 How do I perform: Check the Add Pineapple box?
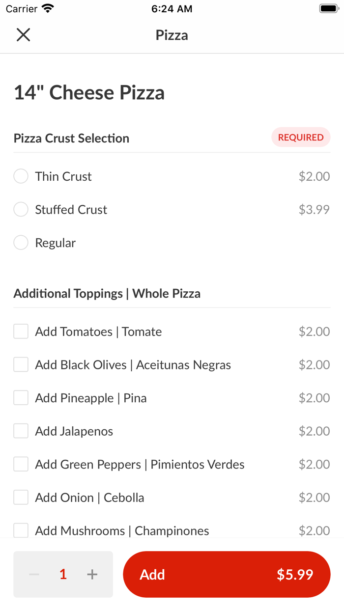21,398
